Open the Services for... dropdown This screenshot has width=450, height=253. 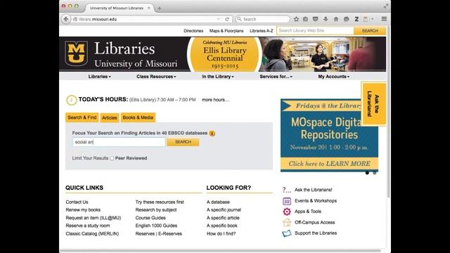click(276, 77)
